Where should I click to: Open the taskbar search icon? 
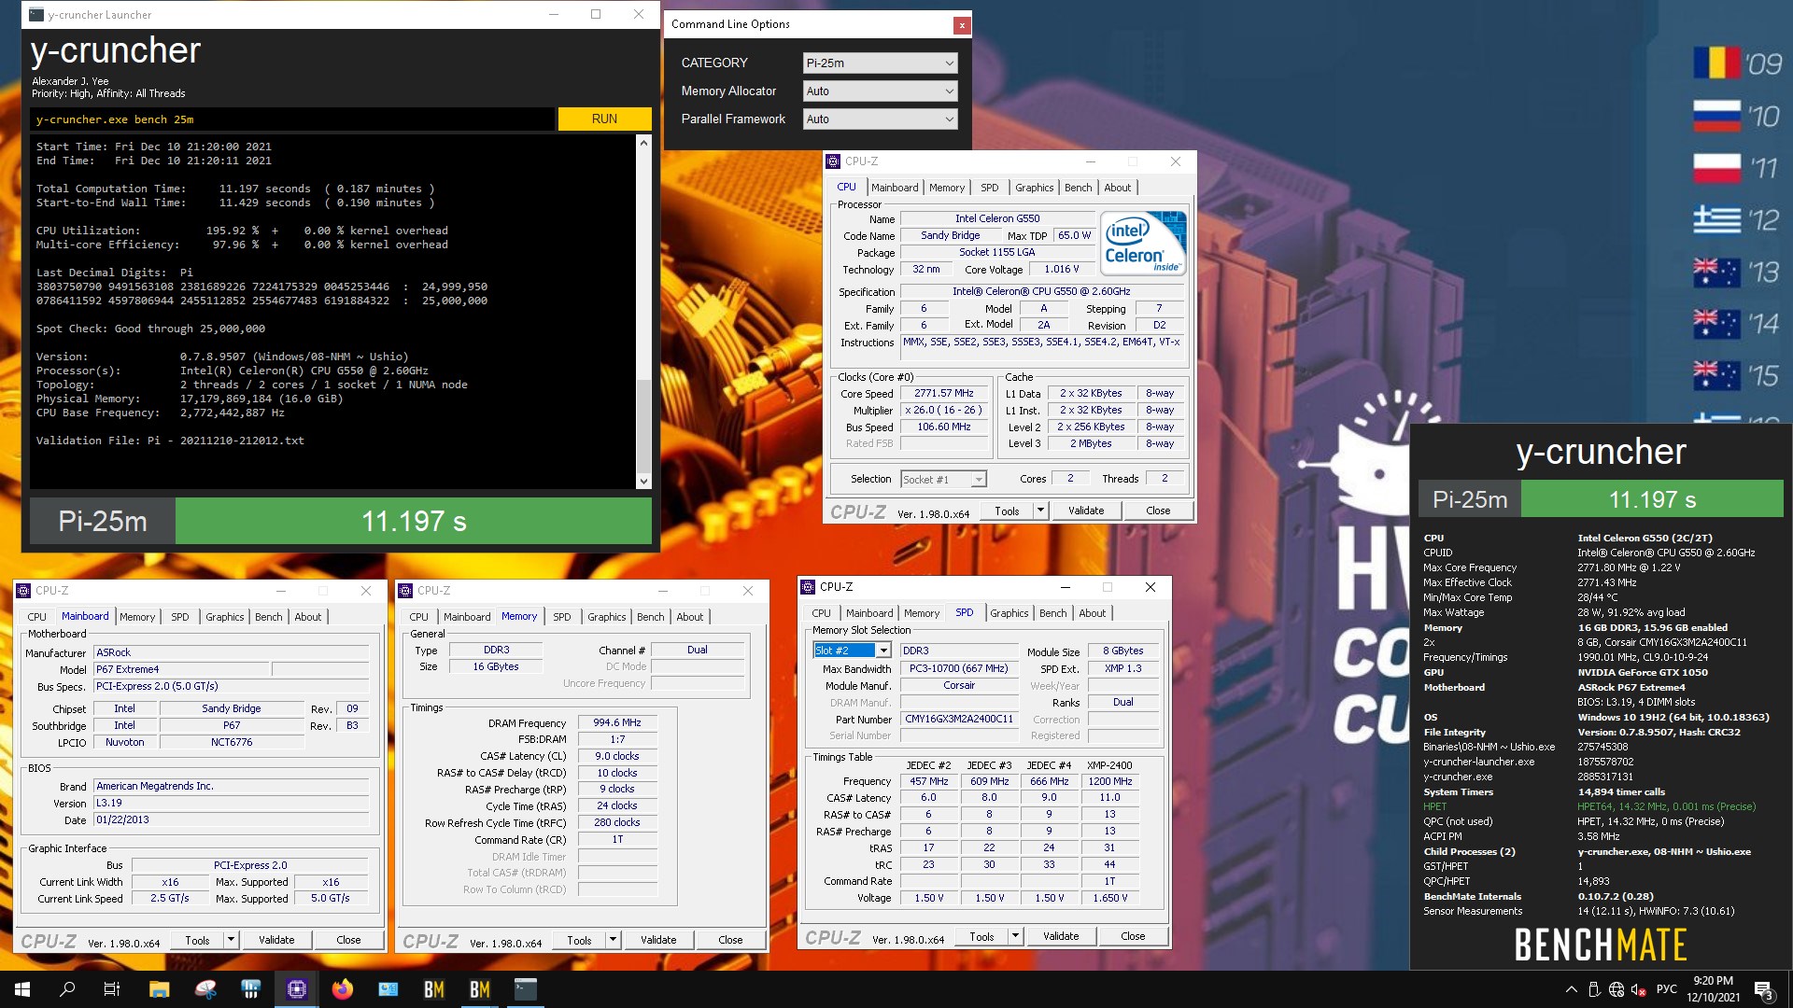coord(67,989)
